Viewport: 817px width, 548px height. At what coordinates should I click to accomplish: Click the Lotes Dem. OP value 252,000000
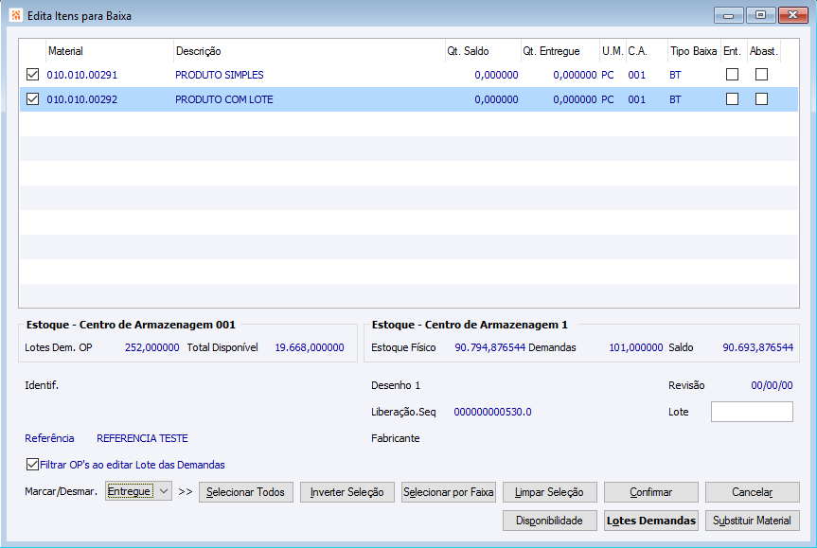tap(152, 347)
